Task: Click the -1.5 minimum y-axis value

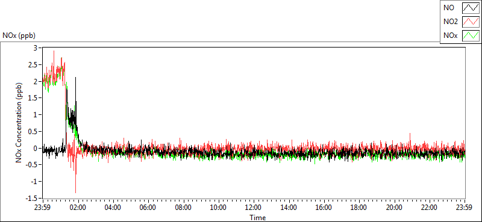Action: 33,198
